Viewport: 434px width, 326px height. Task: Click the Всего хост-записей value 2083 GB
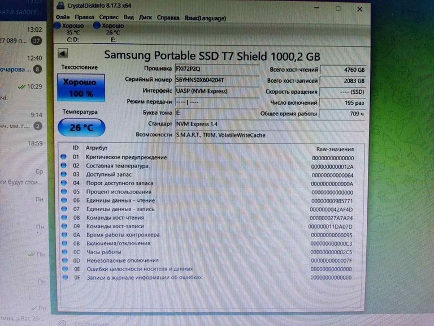[x=342, y=81]
